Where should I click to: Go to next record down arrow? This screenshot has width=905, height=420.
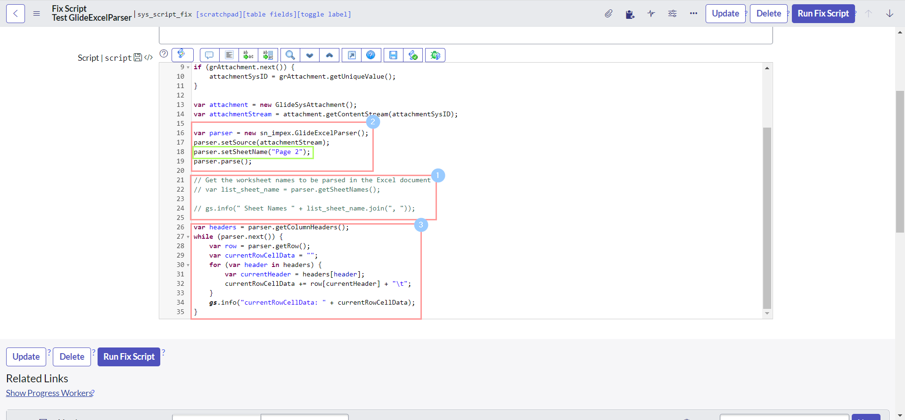click(889, 14)
